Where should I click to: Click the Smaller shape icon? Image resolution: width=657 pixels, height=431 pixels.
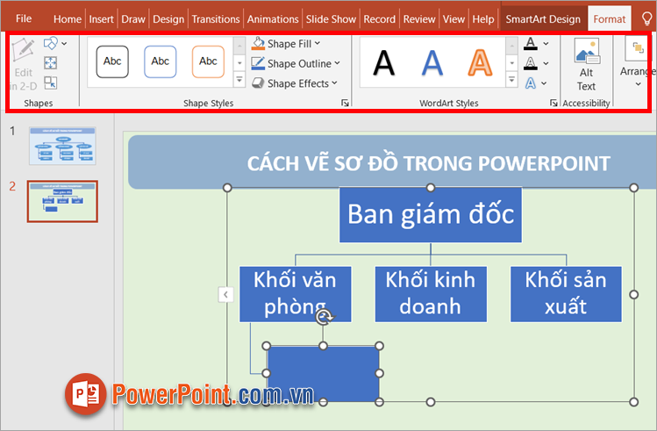(x=50, y=83)
